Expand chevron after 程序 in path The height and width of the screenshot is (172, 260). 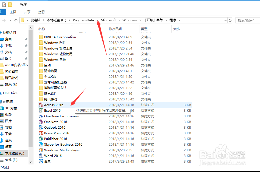tap(179, 20)
